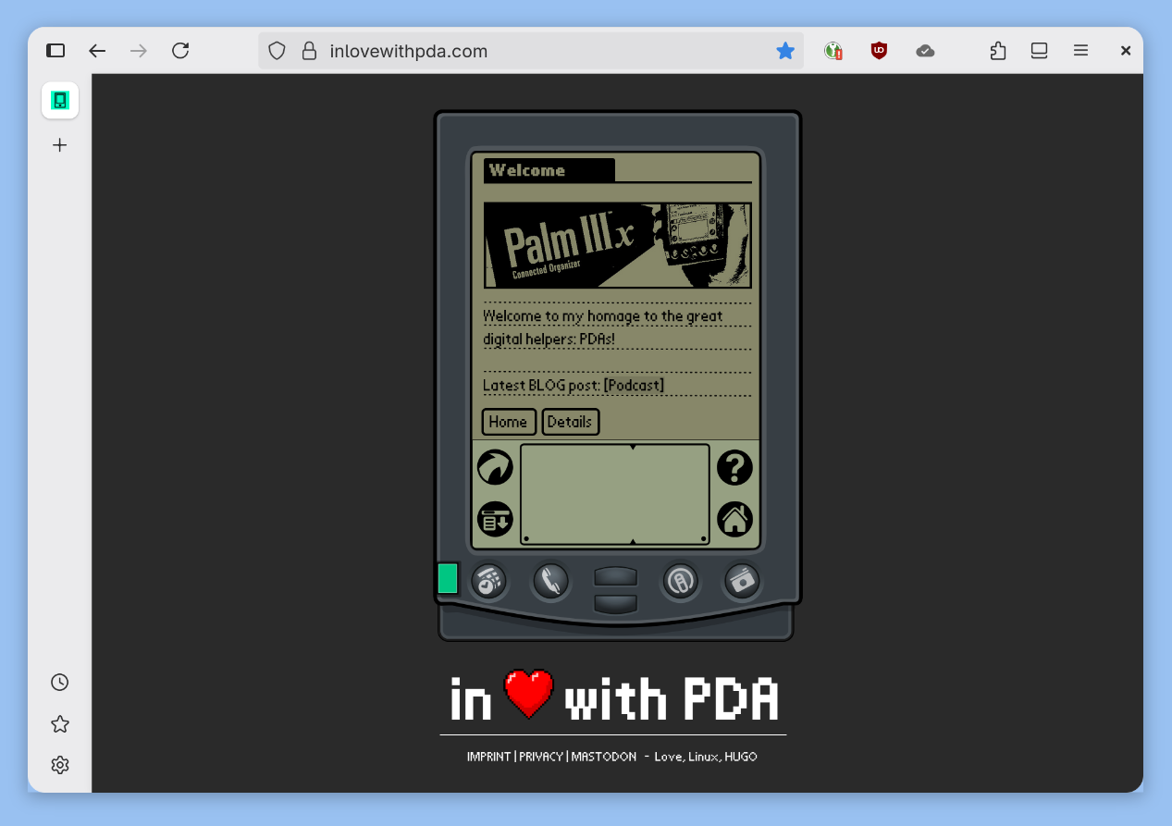Tap the question mark help icon
The width and height of the screenshot is (1172, 826).
[x=735, y=467]
